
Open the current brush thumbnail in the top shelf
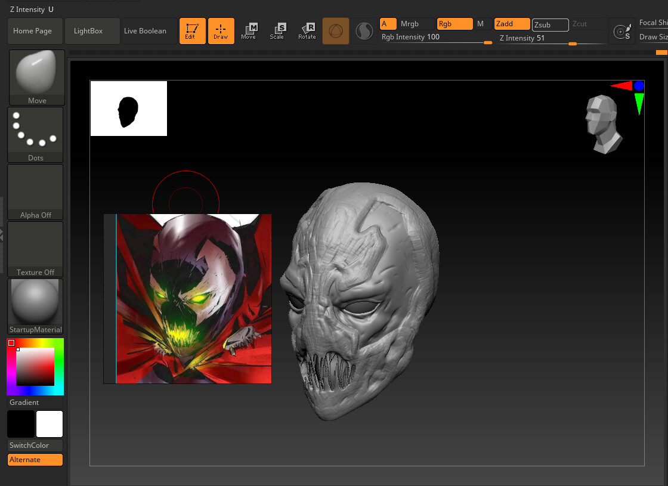pos(335,30)
